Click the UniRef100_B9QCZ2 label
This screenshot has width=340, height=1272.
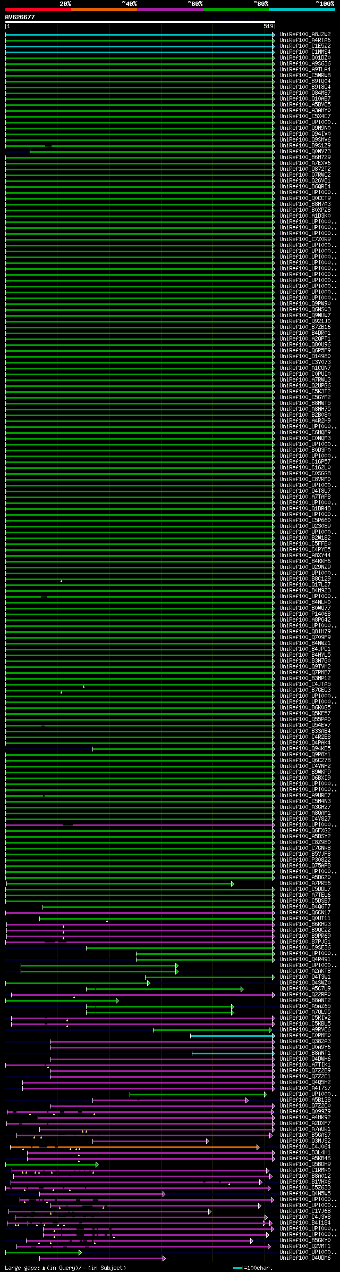[305, 930]
